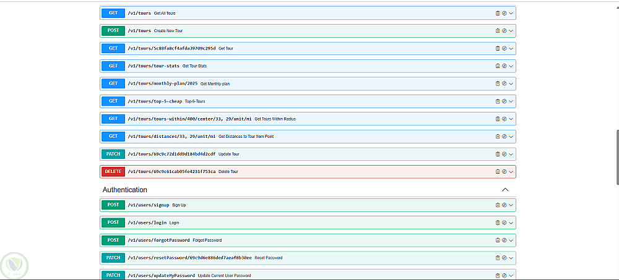Click the 'Update Current User Password' description text

tap(224, 276)
